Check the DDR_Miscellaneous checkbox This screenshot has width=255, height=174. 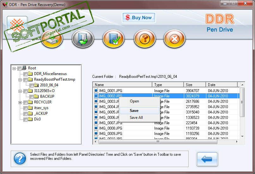tap(25, 74)
